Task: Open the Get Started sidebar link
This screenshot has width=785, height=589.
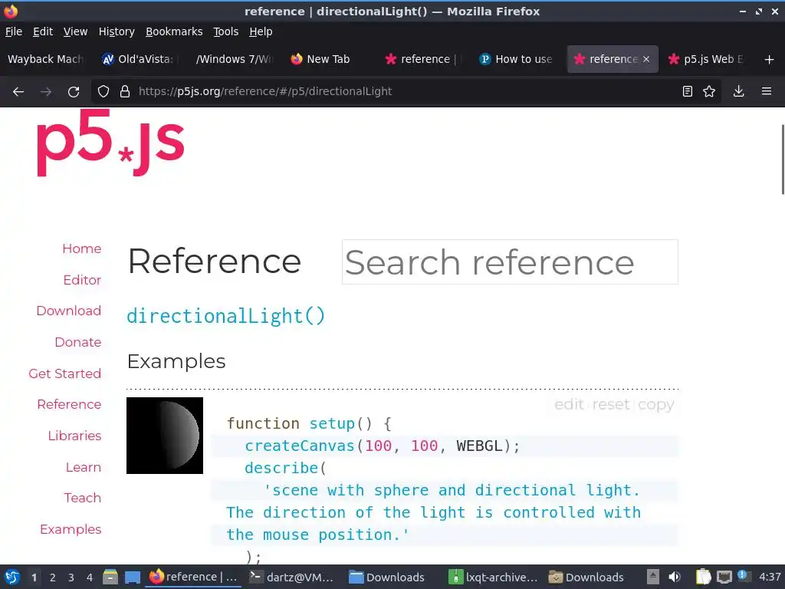Action: [x=64, y=373]
